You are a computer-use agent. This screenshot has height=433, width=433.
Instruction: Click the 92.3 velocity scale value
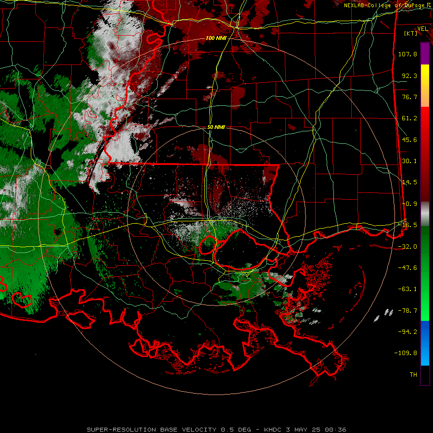409,76
